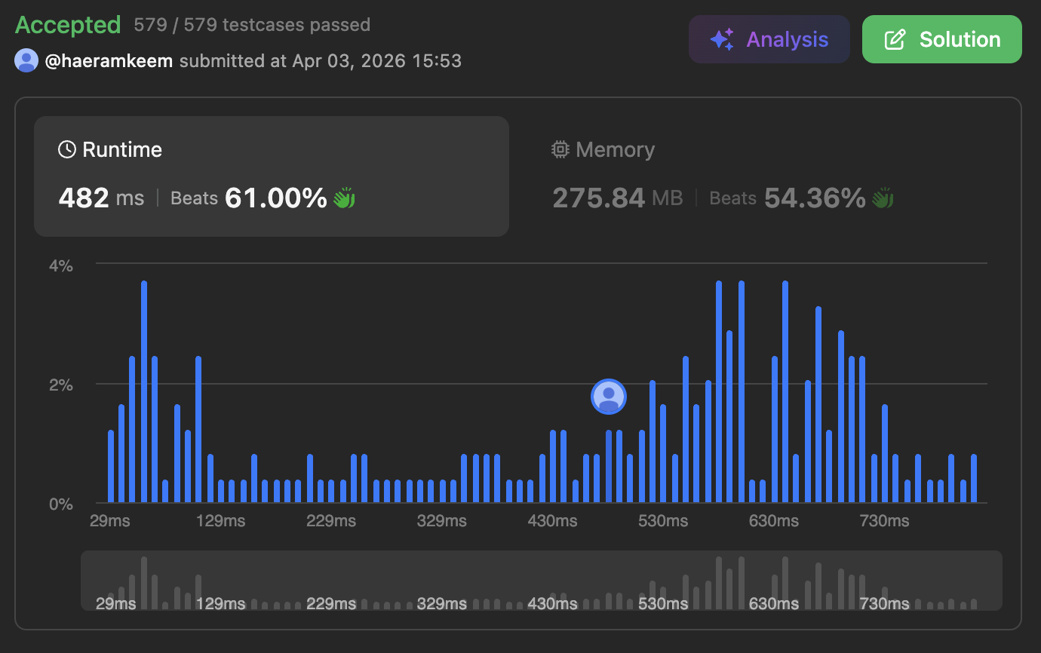Viewport: 1041px width, 653px height.
Task: Click clapping hands icon next to 54.36%
Action: click(x=883, y=198)
